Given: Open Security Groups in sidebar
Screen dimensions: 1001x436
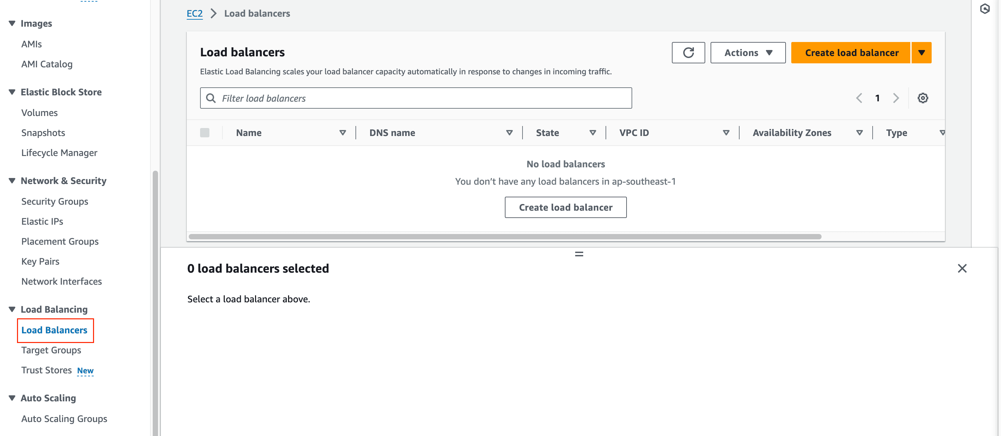Looking at the screenshot, I should pos(54,201).
